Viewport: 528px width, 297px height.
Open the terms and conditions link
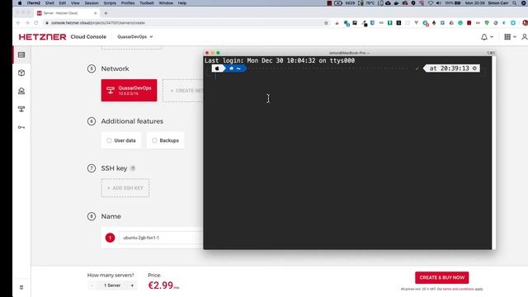tap(458, 289)
